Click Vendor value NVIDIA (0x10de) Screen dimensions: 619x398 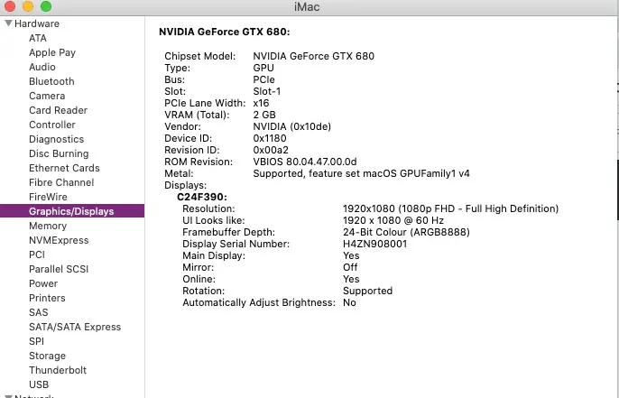coord(291,126)
